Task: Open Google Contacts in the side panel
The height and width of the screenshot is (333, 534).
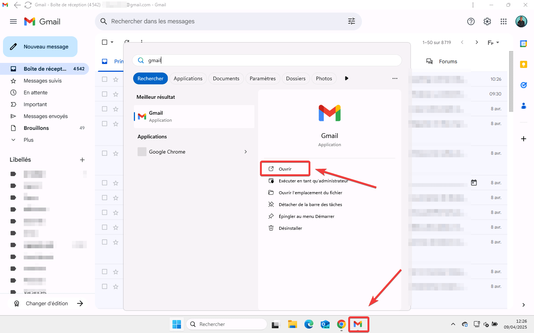Action: pyautogui.click(x=524, y=106)
